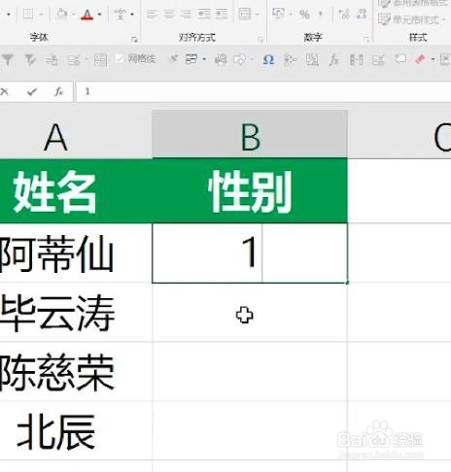Click the active cell B2 containing 1
The width and height of the screenshot is (451, 472).
pyautogui.click(x=250, y=253)
